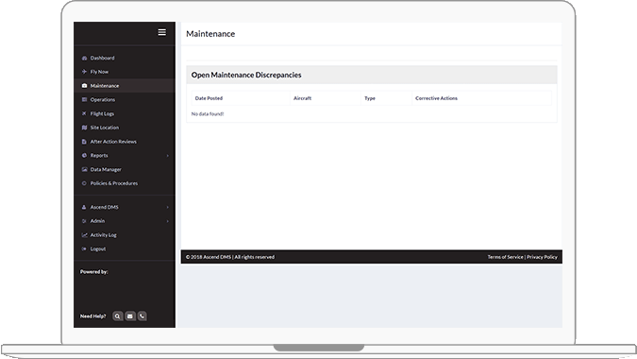Click the Admin gear icon
637x359 pixels.
(84, 221)
